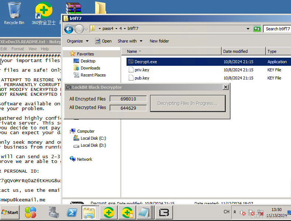291x221 pixels.
Task: Expand the address bar history dropdown arrow
Action: [x=248, y=29]
